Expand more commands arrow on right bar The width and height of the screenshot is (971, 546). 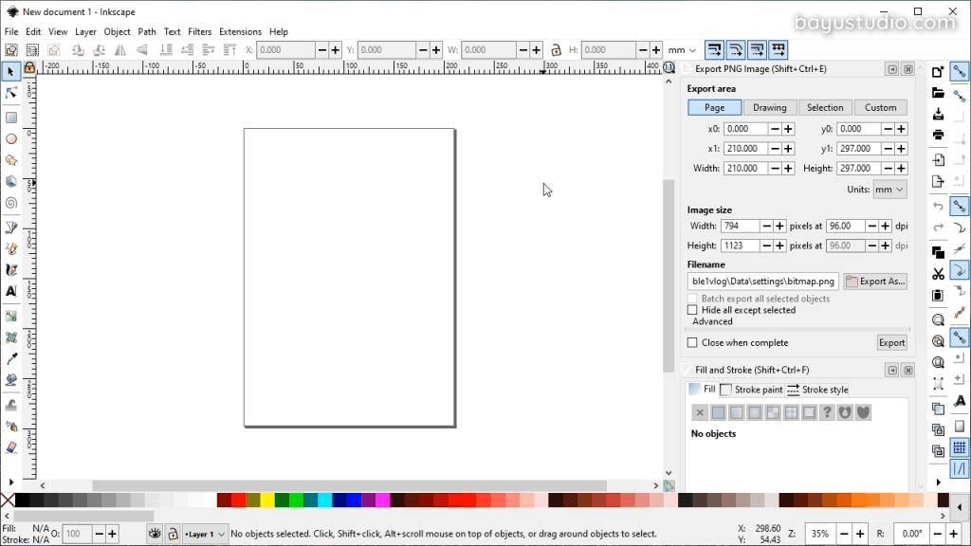pyautogui.click(x=938, y=482)
